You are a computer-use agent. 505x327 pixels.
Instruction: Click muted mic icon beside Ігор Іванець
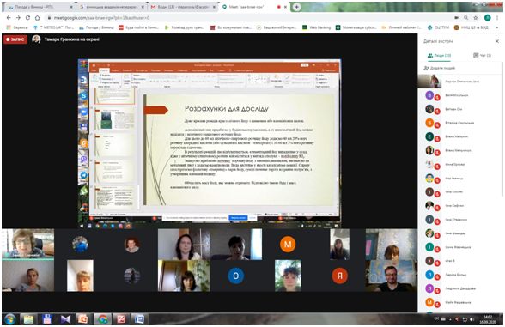coord(437,180)
